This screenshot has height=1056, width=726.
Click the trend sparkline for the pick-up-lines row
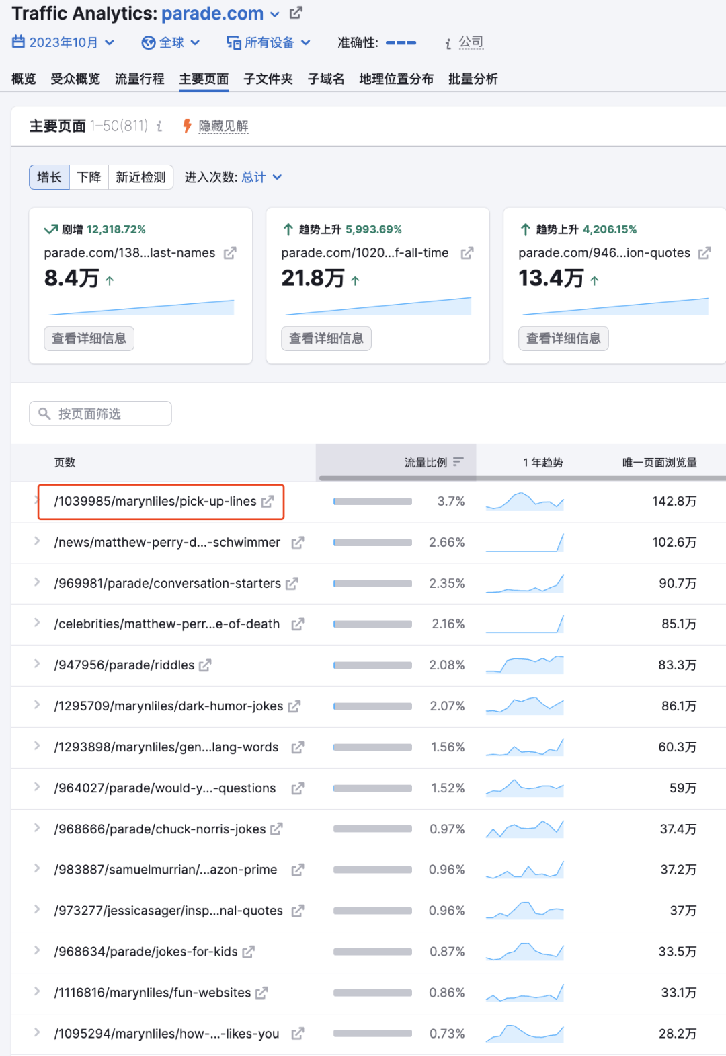[524, 501]
